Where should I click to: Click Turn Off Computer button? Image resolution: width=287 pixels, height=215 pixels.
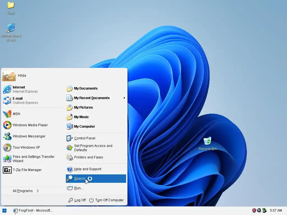[106, 200]
